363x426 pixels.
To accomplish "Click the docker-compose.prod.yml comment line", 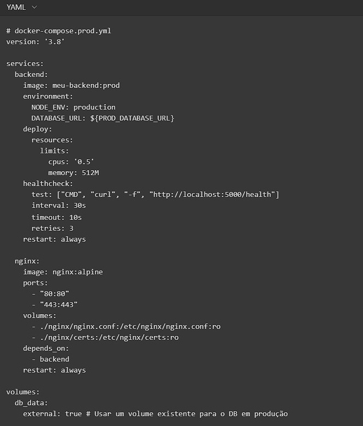I will coord(58,31).
